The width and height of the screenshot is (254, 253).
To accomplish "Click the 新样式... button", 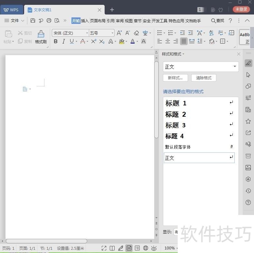I will tap(175, 78).
